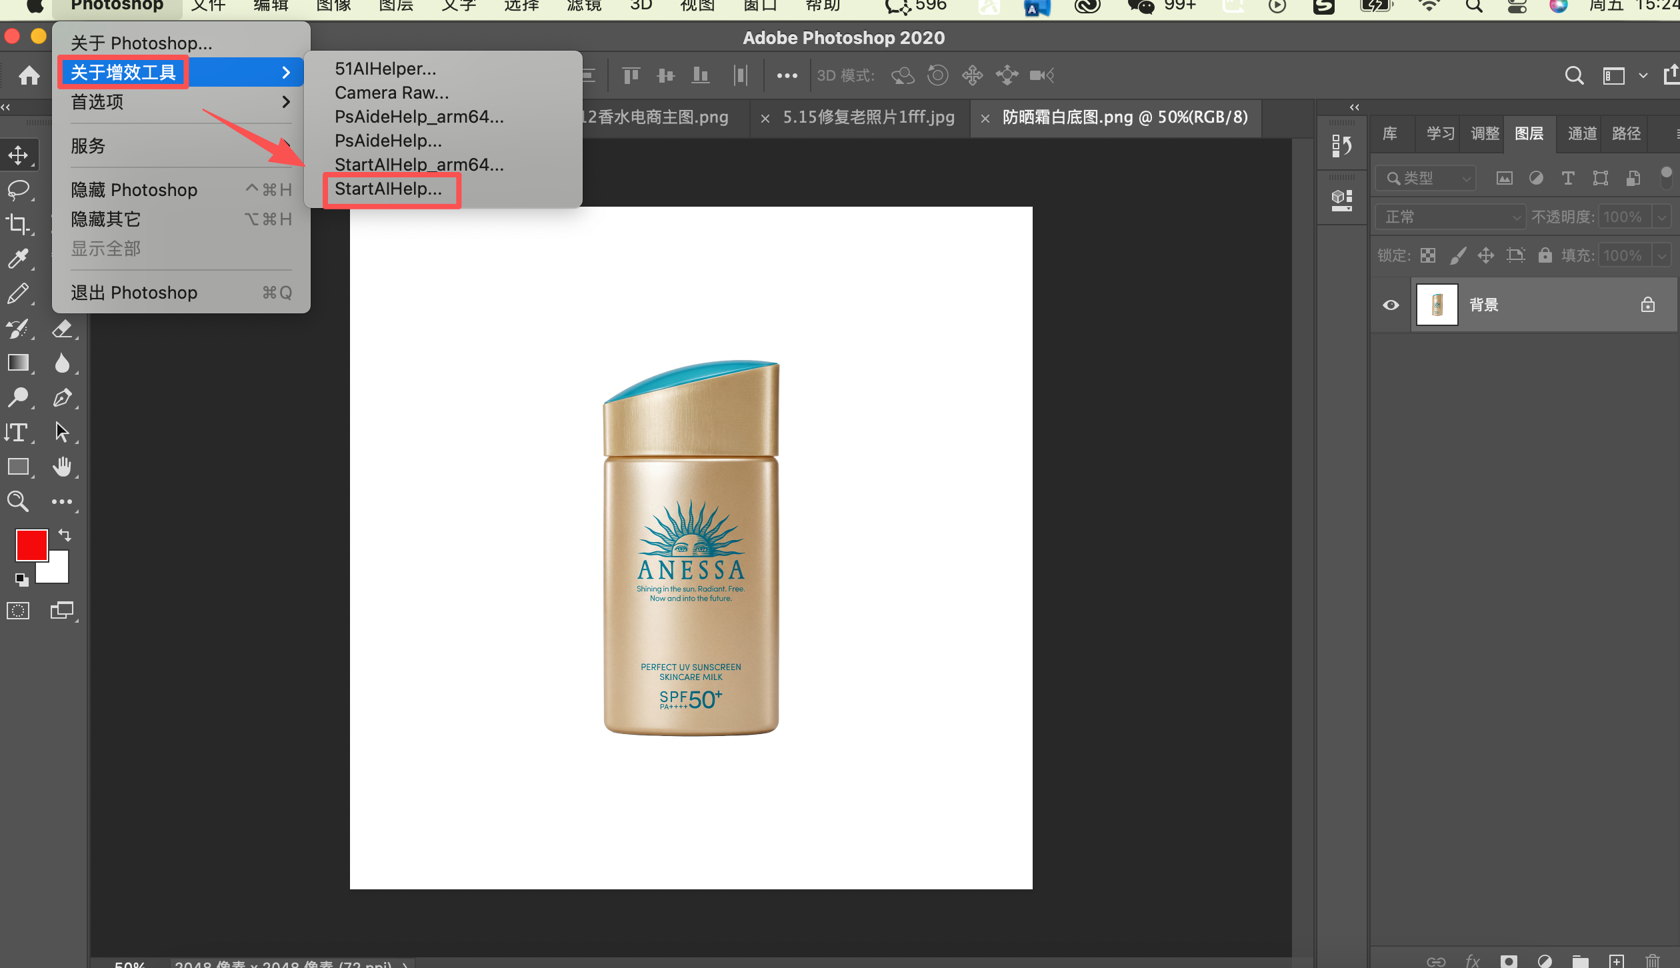Select the Rectangle shape tool
Viewport: 1680px width, 968px height.
click(x=18, y=467)
